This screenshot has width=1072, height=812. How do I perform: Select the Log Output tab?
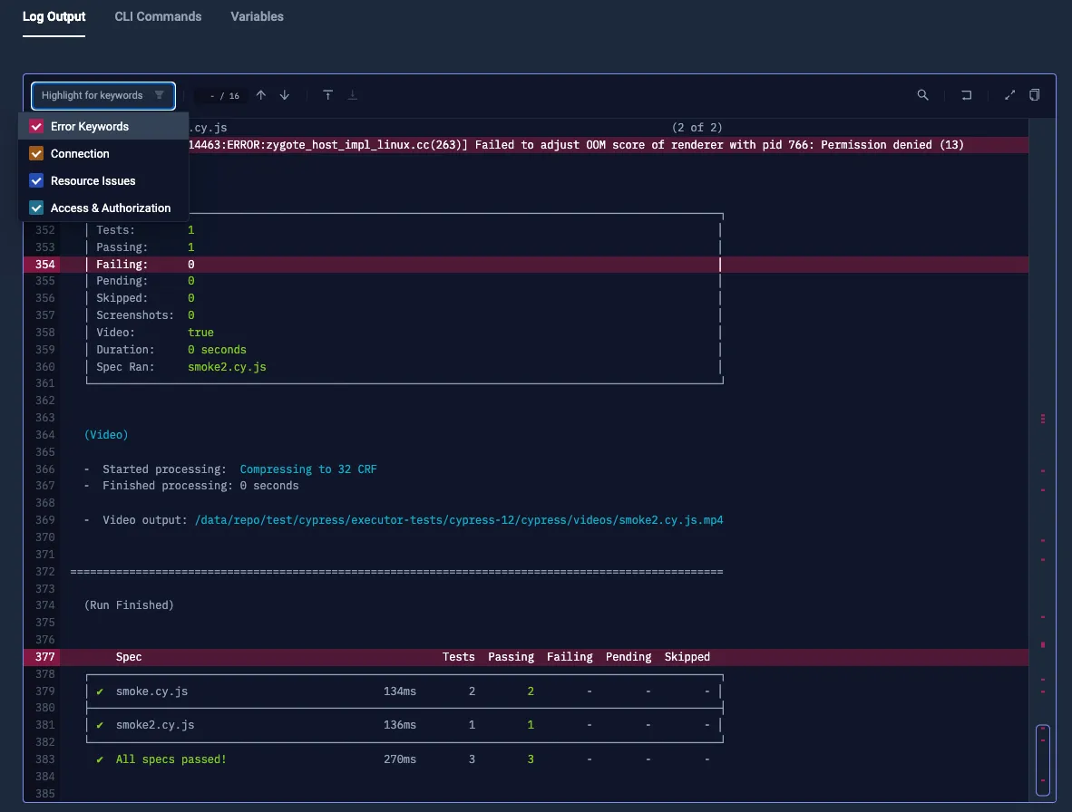pos(54,16)
